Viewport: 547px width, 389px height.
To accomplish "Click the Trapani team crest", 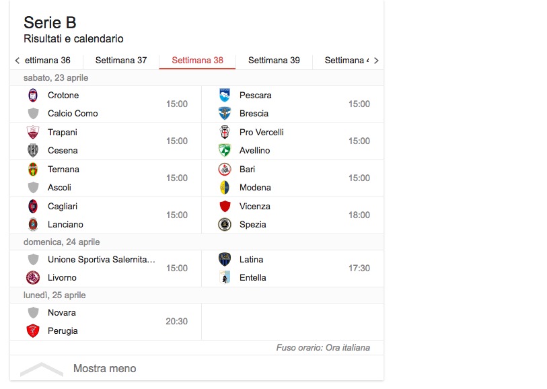I will coord(33,133).
